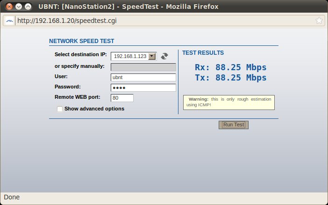Click the speedtest.cgi URL address bar
The width and height of the screenshot is (328, 205).
164,21
